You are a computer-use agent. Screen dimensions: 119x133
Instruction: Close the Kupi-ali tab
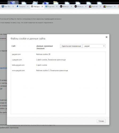[x=57, y=6]
